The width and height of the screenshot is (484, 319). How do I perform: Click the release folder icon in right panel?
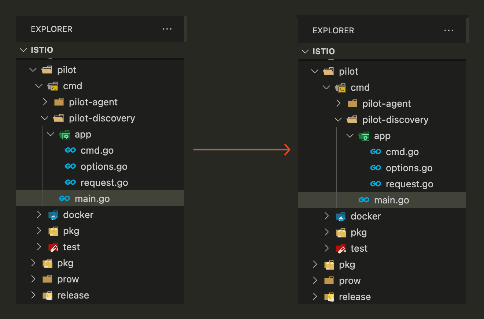pos(329,297)
